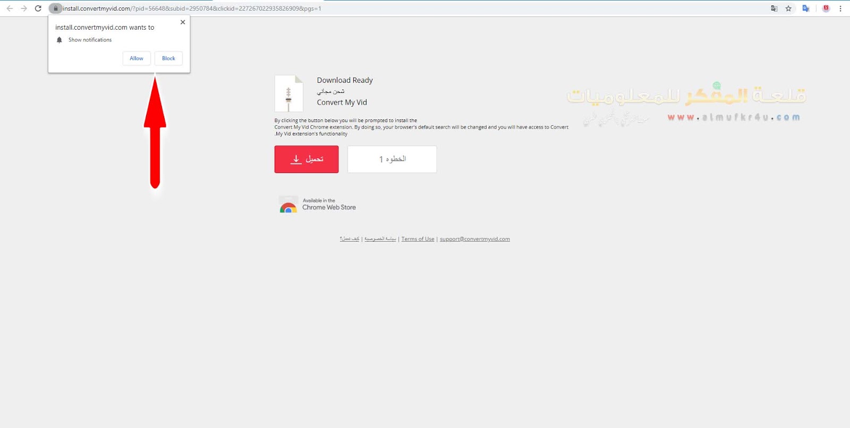Click the 'Convert My Vid' title text

(x=342, y=102)
